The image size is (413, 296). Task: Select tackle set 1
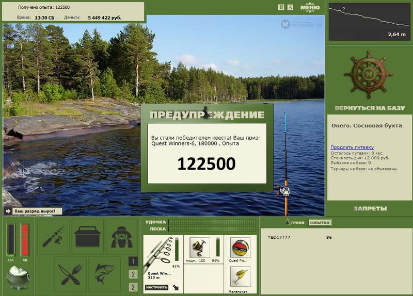click(x=133, y=261)
